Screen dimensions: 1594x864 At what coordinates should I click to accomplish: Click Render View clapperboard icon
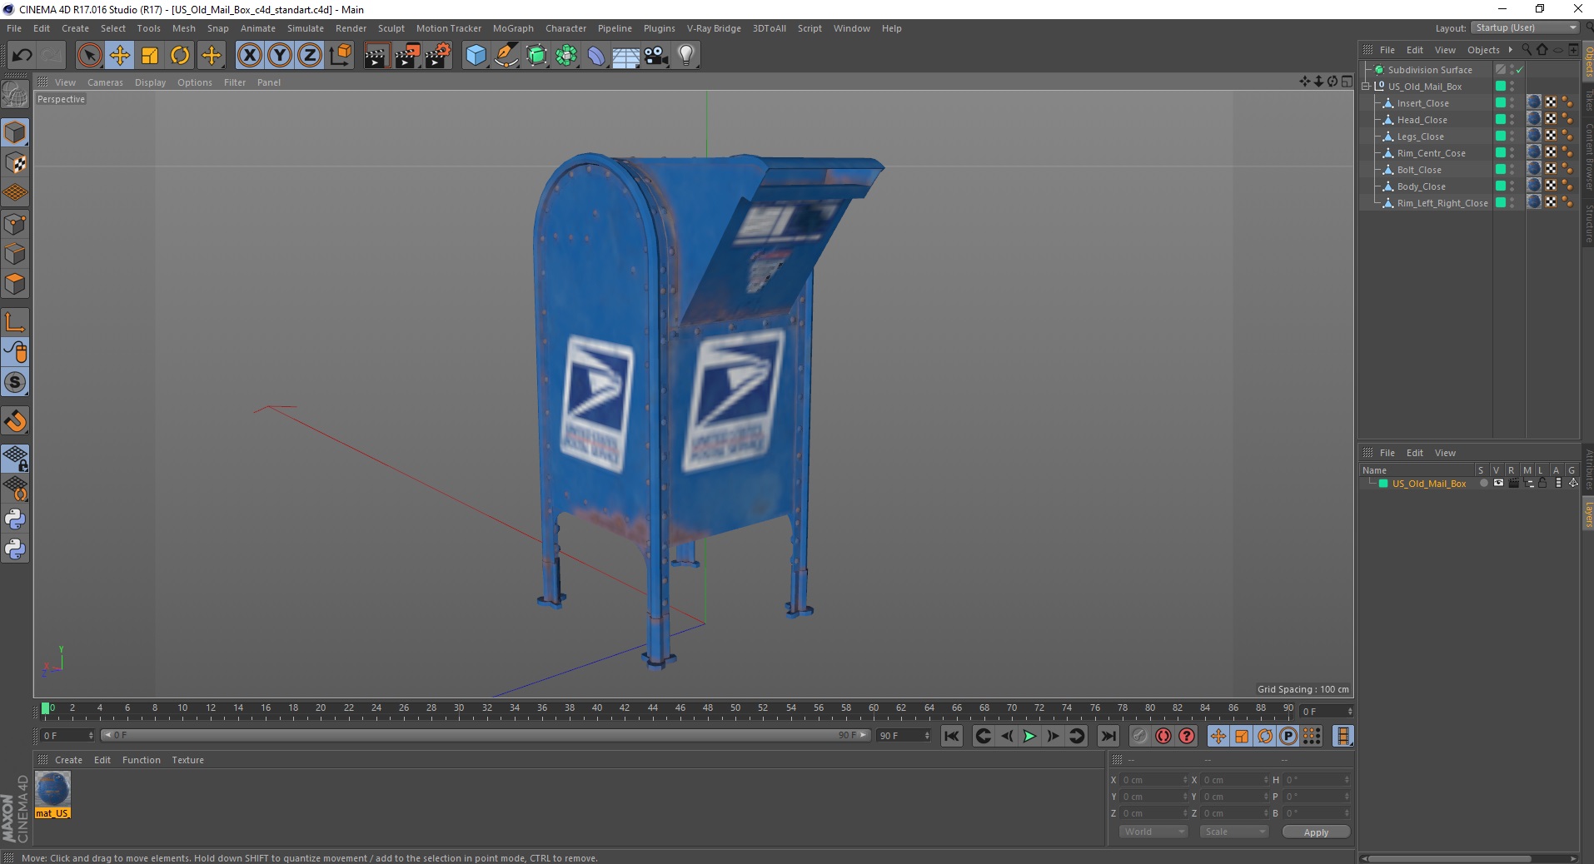tap(376, 56)
